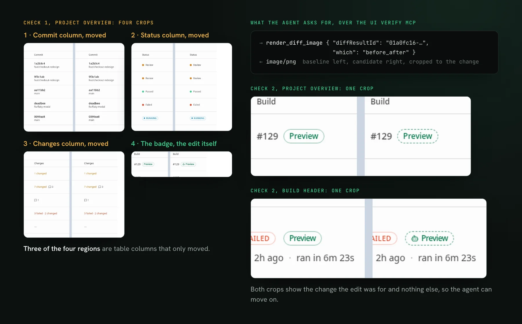Click the left arrow before image/png
Viewport: 522px width, 324px height.
click(261, 62)
